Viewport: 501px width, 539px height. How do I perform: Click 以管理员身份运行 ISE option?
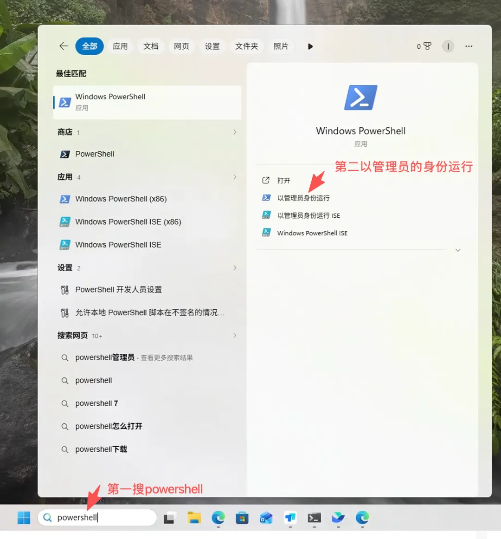click(308, 215)
